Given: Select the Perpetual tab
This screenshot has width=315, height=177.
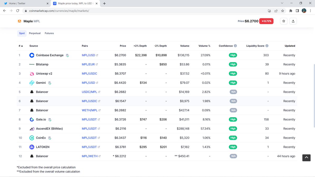Looking at the screenshot, I should [x=35, y=33].
